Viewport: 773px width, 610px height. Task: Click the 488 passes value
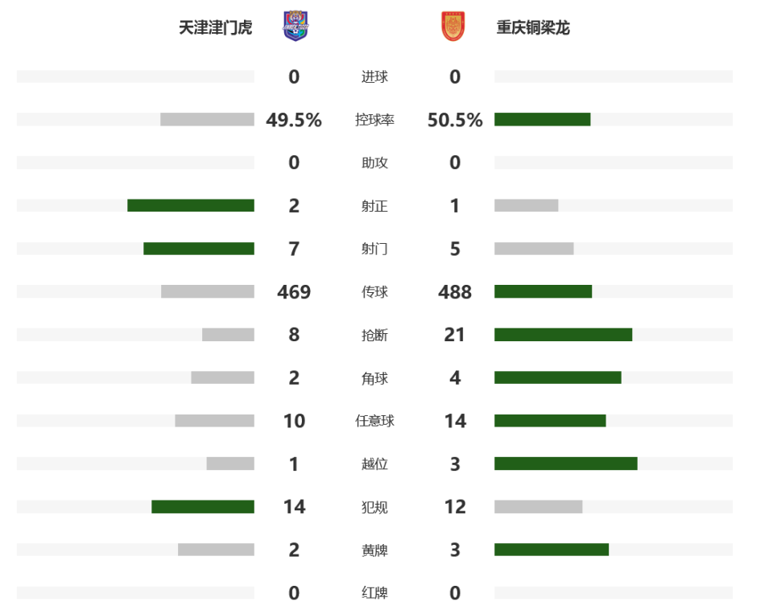point(455,292)
